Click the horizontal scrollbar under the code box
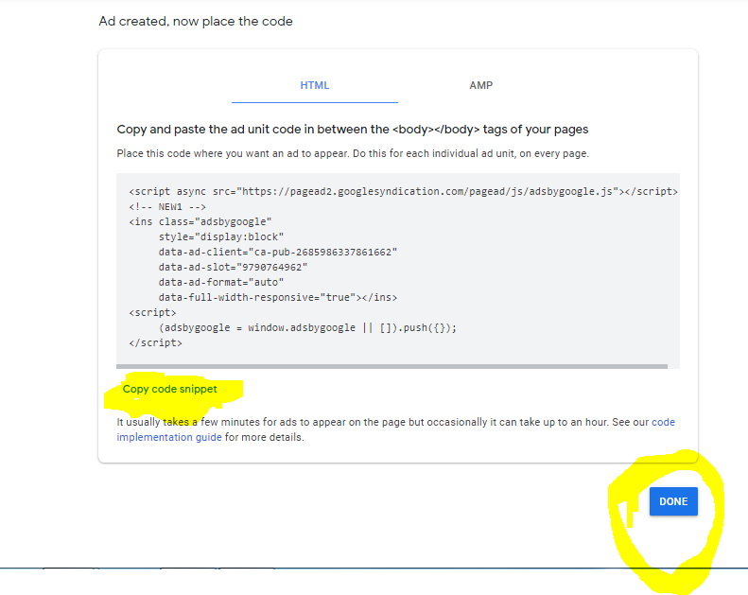 (x=391, y=366)
